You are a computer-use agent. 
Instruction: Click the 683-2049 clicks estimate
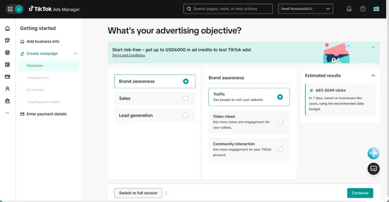(x=330, y=90)
